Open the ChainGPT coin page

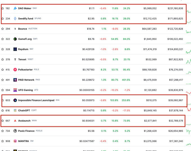24,111
